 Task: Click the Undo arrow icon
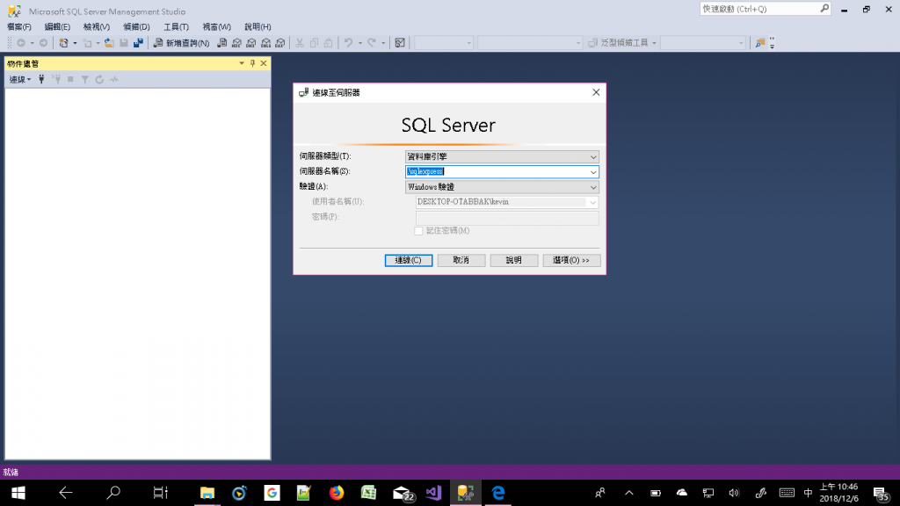348,43
